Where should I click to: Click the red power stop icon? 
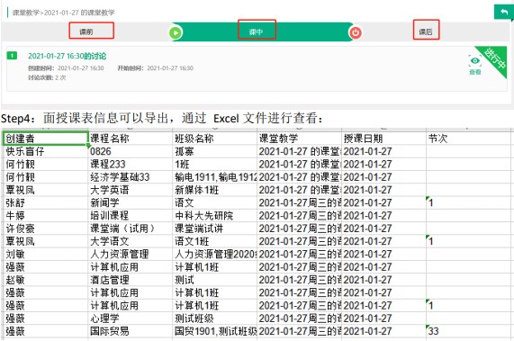coord(356,32)
